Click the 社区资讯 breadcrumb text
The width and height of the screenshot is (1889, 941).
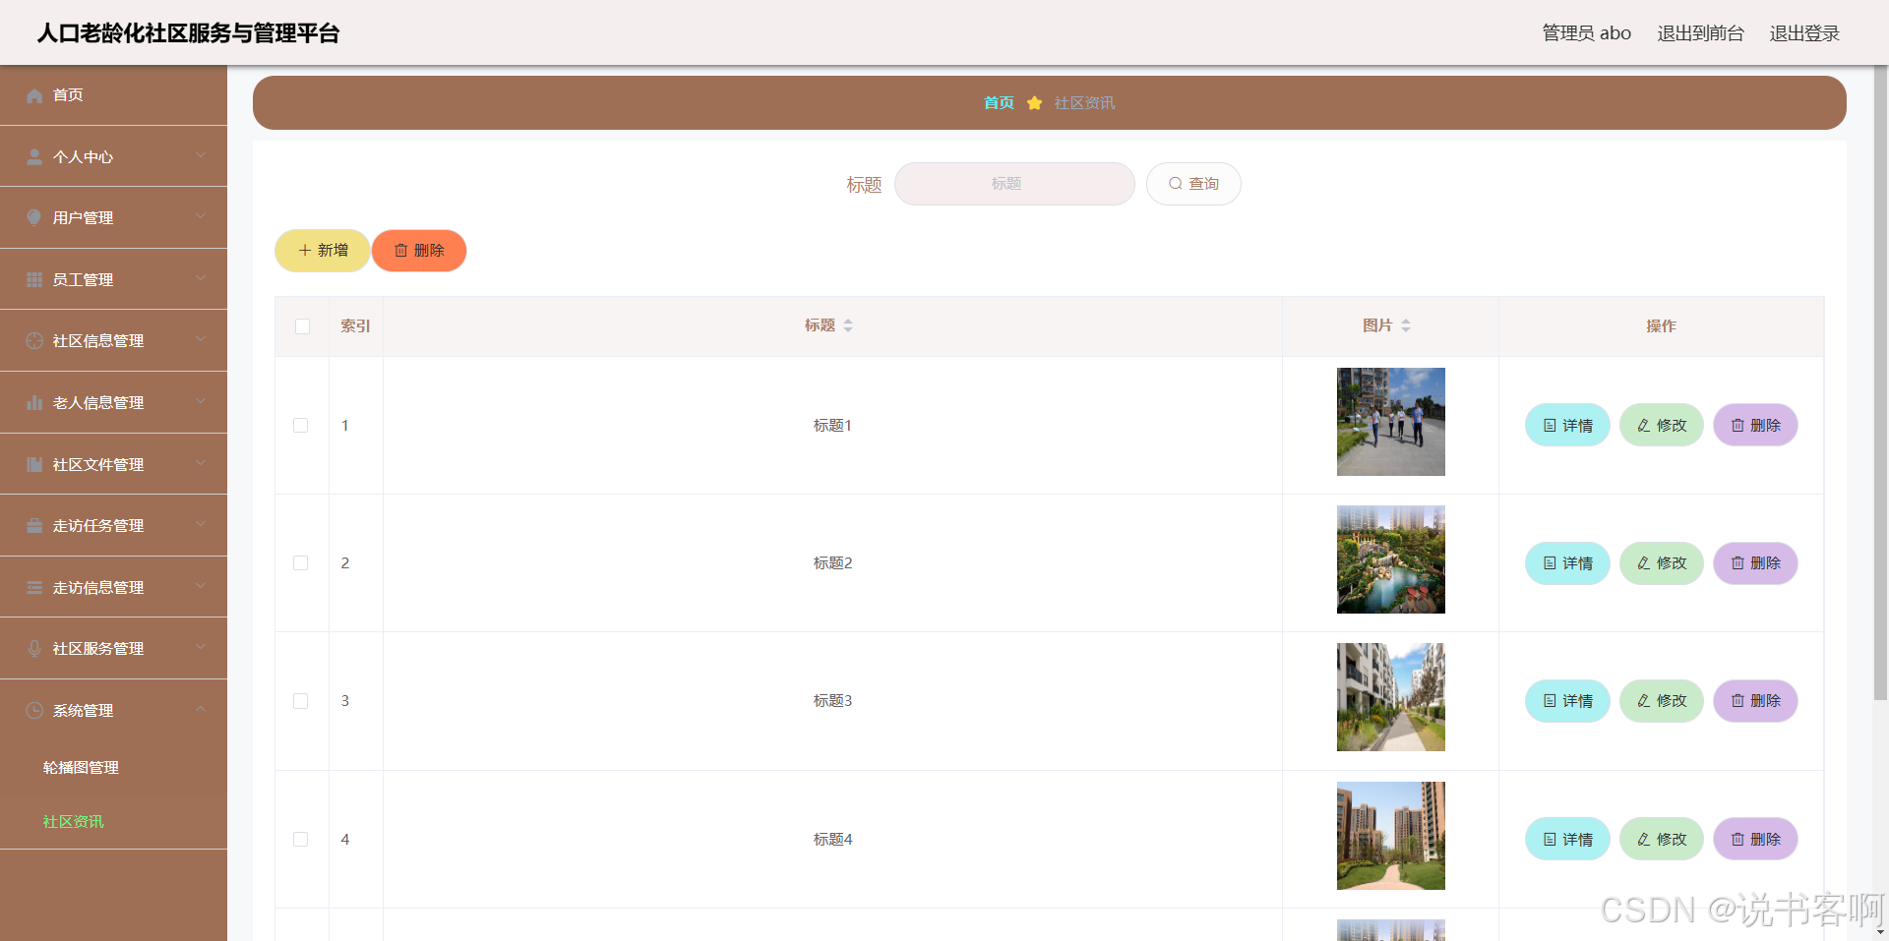(x=1084, y=103)
